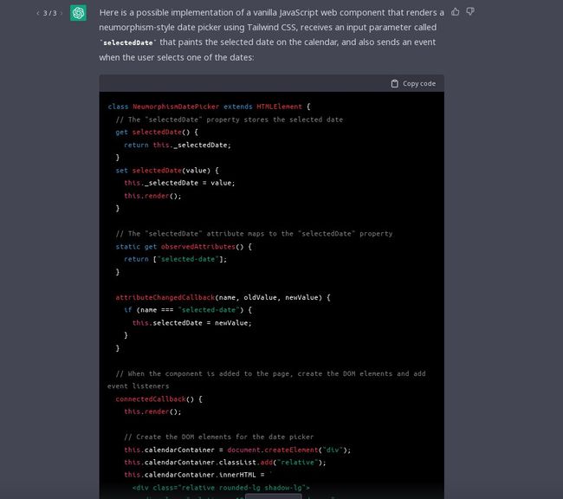Click the clipboard icon in code header
563x499 pixels.
[395, 83]
